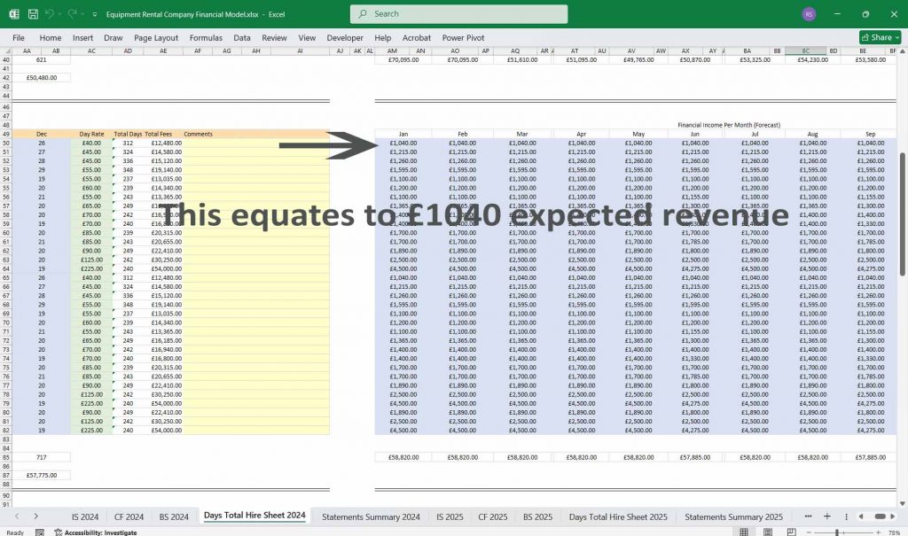908x536 pixels.
Task: Click the Normal view icon
Action: pos(743,530)
